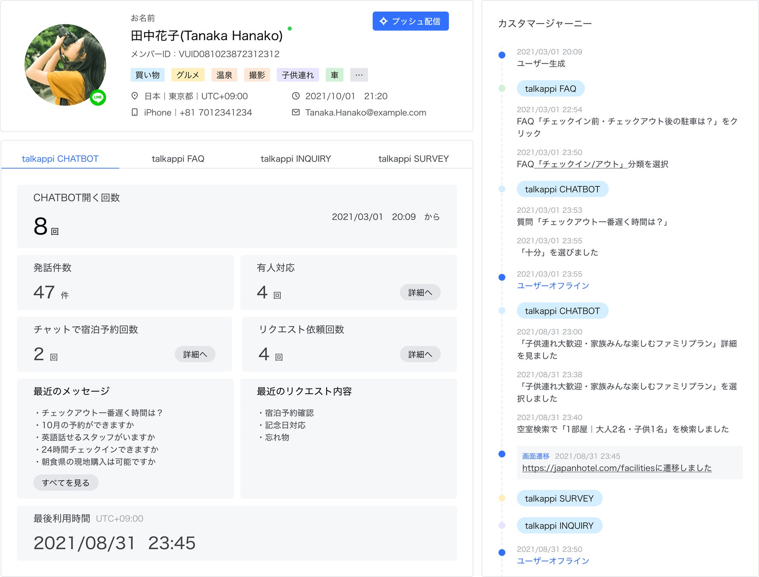Click the timeline dot beside the 画面遷移 entry

[502, 454]
